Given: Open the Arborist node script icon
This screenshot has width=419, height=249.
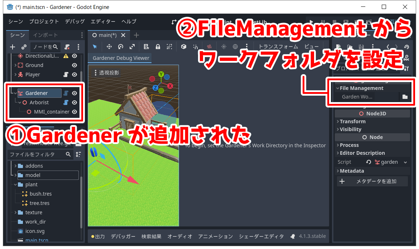Looking at the screenshot, I should 66,102.
